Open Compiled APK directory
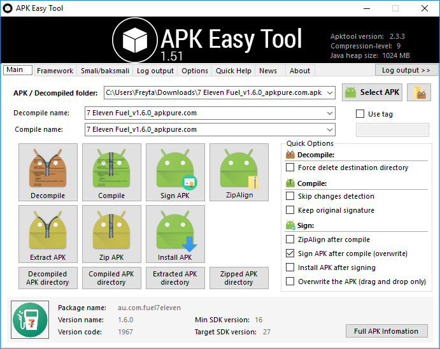440x349 pixels. [111, 278]
